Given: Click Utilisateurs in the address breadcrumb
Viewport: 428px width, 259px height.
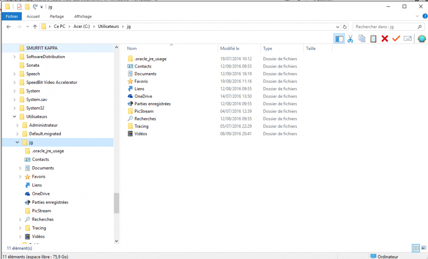Looking at the screenshot, I should coord(108,27).
